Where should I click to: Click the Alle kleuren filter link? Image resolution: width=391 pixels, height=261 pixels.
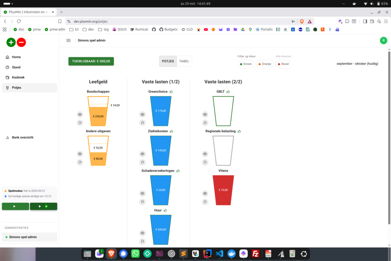[x=283, y=56]
